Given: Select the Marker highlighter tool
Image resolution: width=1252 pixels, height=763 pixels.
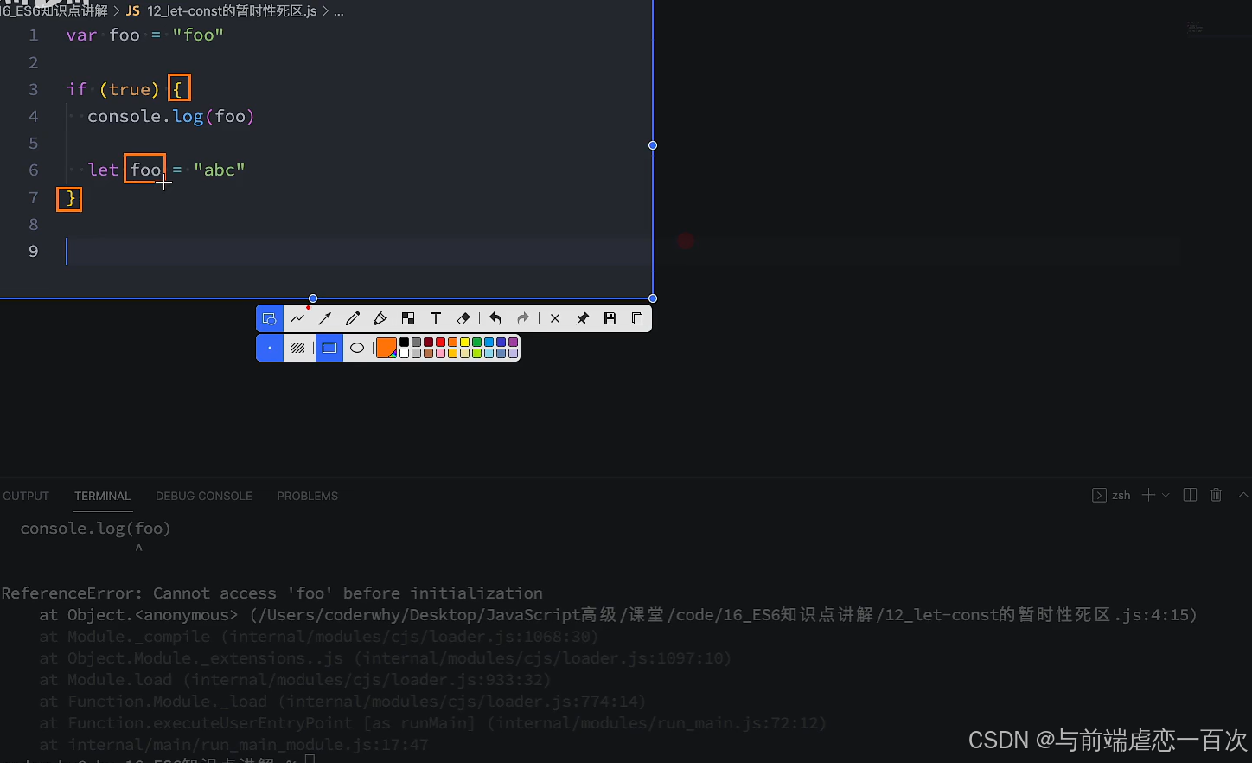Looking at the screenshot, I should pos(380,318).
